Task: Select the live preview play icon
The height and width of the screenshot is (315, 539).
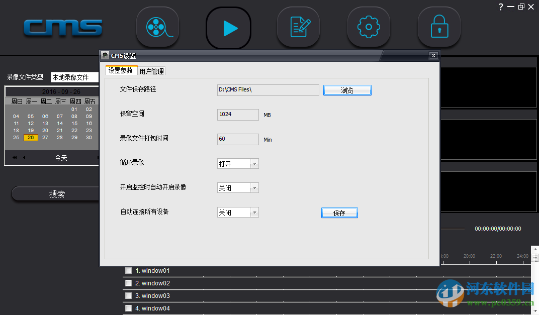Action: 228,28
